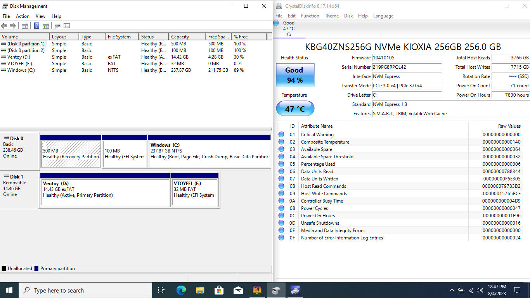The height and width of the screenshot is (298, 530).
Task: Switch to Disk Management via its taskbar icon
Action: [276, 290]
